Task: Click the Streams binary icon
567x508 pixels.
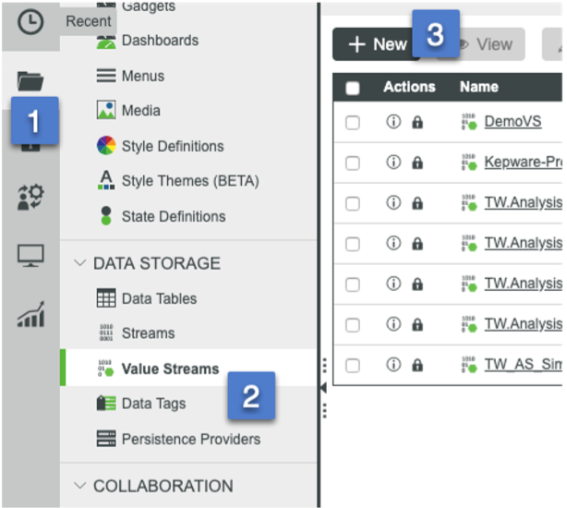Action: (106, 333)
